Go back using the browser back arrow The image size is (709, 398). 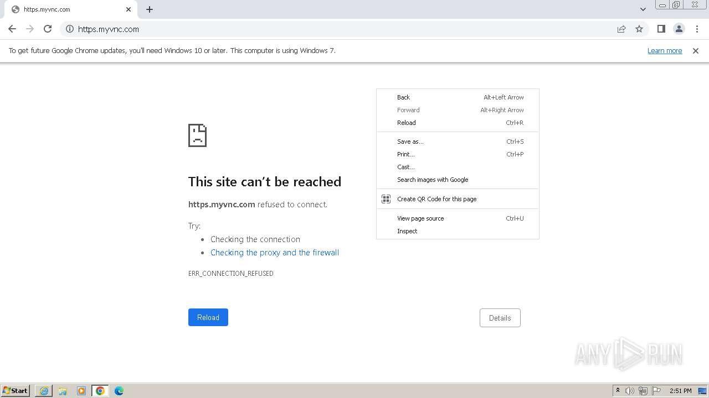tap(12, 29)
